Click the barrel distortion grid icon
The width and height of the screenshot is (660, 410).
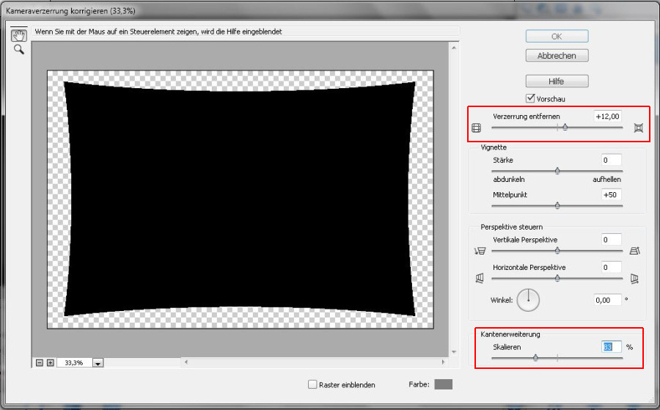[x=476, y=128]
